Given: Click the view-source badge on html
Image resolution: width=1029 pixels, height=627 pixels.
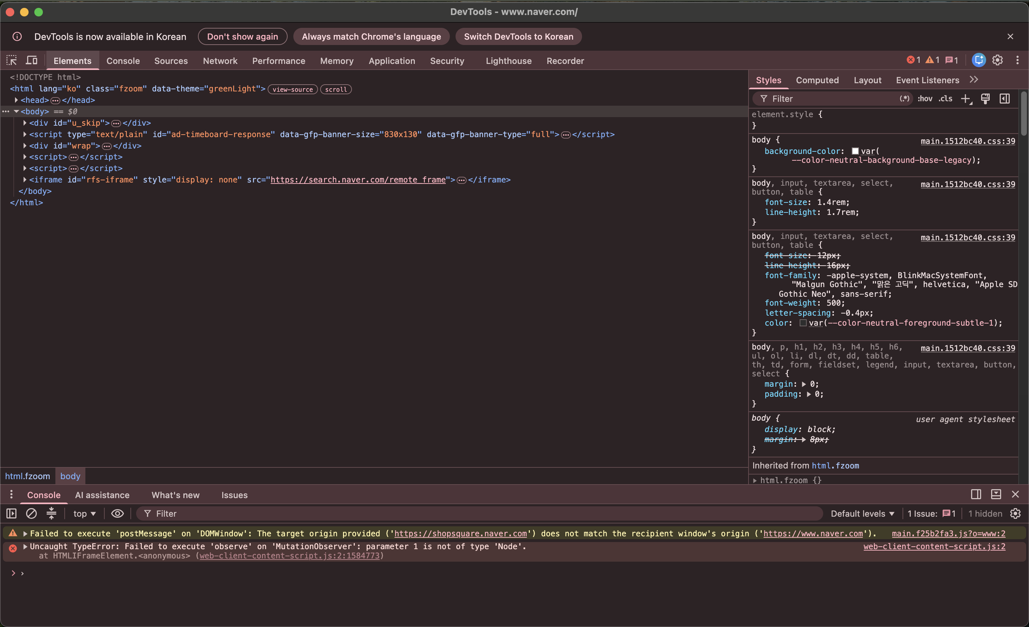Looking at the screenshot, I should pyautogui.click(x=293, y=89).
